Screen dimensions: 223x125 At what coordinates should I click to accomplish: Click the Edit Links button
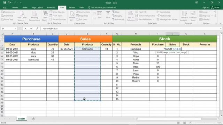point(82,19)
